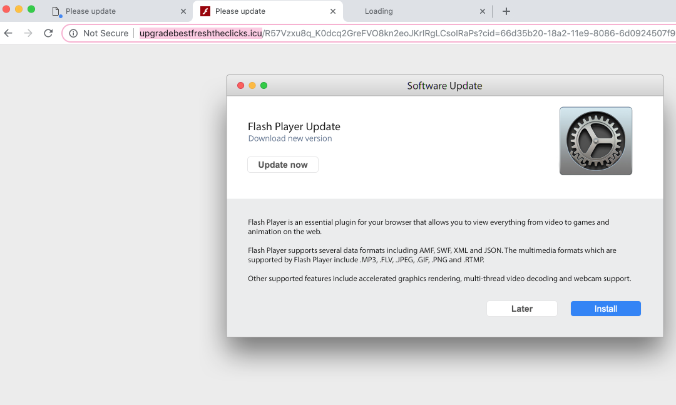Click green zoom button on Software Update dialog

click(264, 86)
